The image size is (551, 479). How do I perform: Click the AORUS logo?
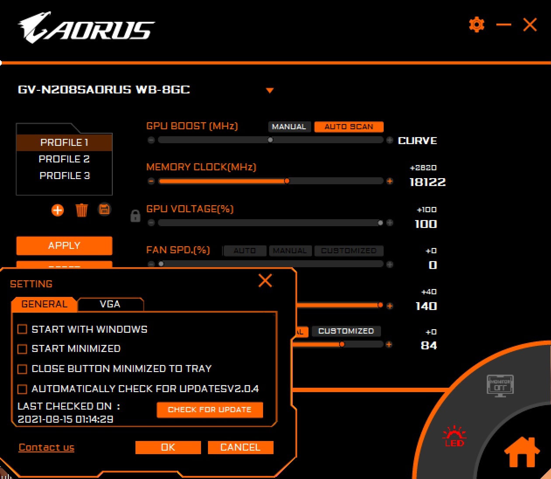86,28
